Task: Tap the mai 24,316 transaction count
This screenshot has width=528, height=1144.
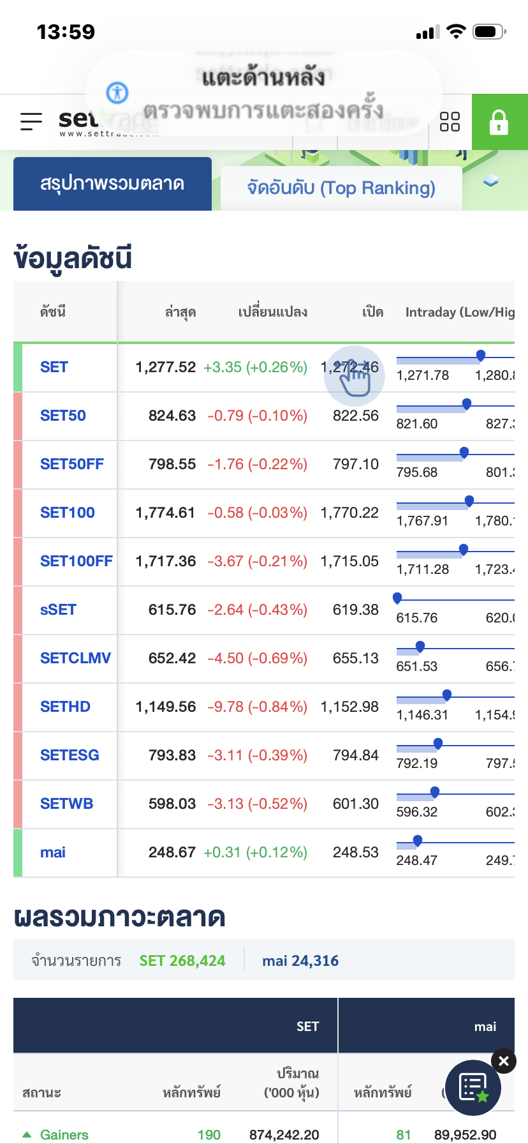Action: coord(300,961)
